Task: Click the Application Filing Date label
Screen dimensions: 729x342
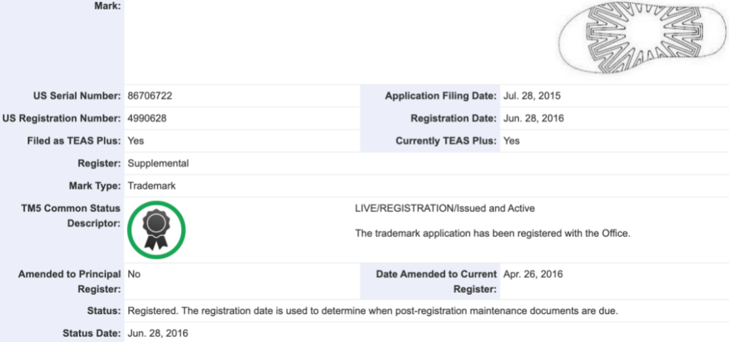Action: (441, 96)
